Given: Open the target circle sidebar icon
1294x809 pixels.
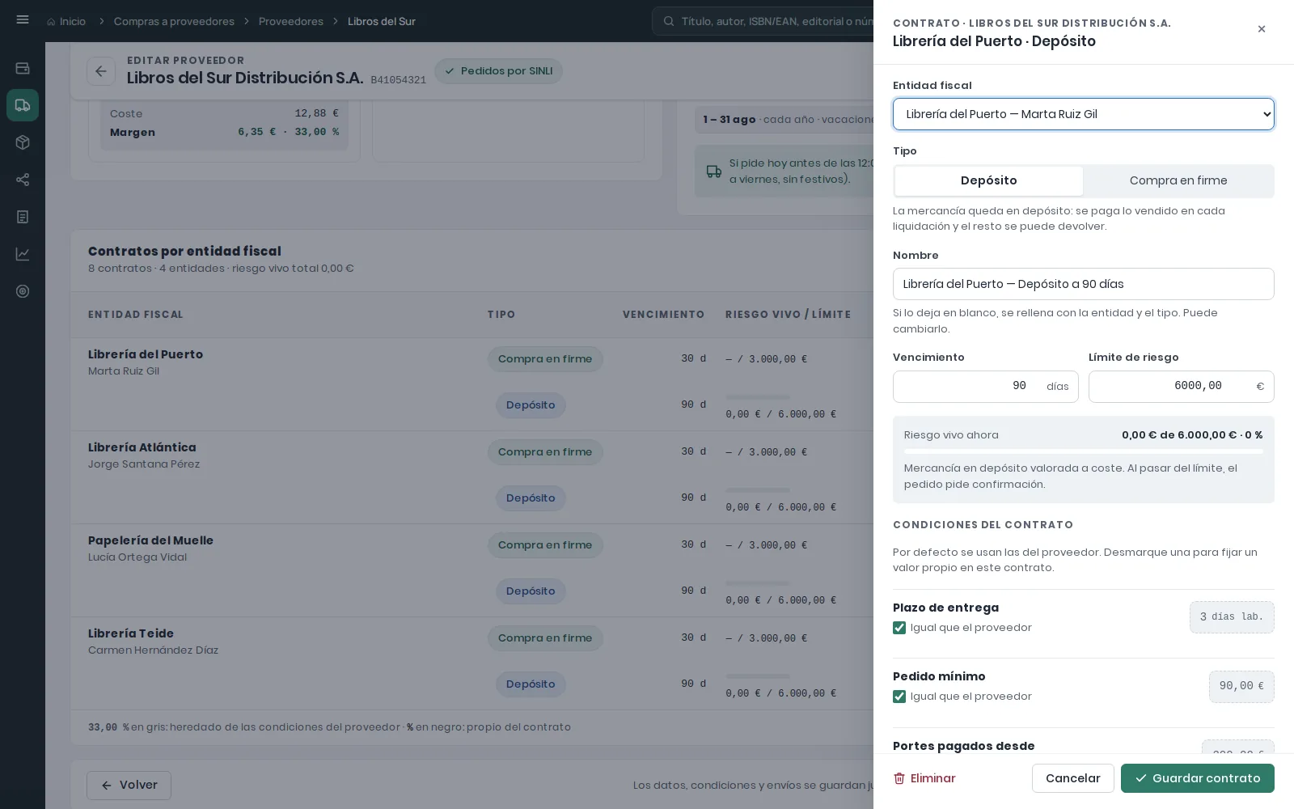Looking at the screenshot, I should coord(23,291).
